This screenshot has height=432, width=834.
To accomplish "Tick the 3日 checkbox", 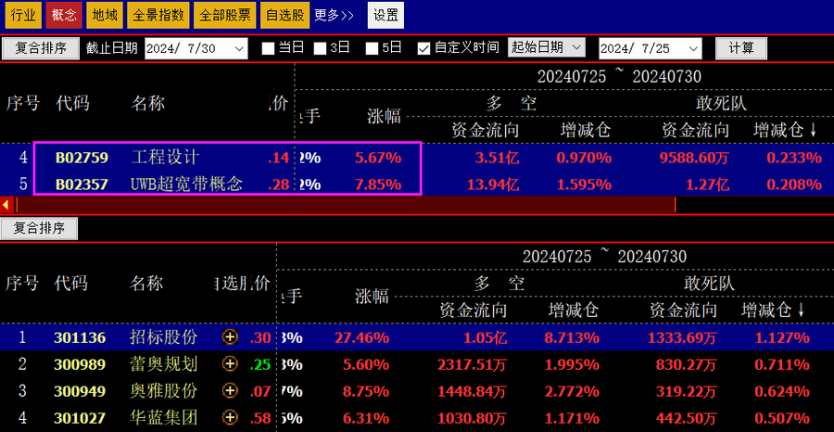I will (x=320, y=48).
